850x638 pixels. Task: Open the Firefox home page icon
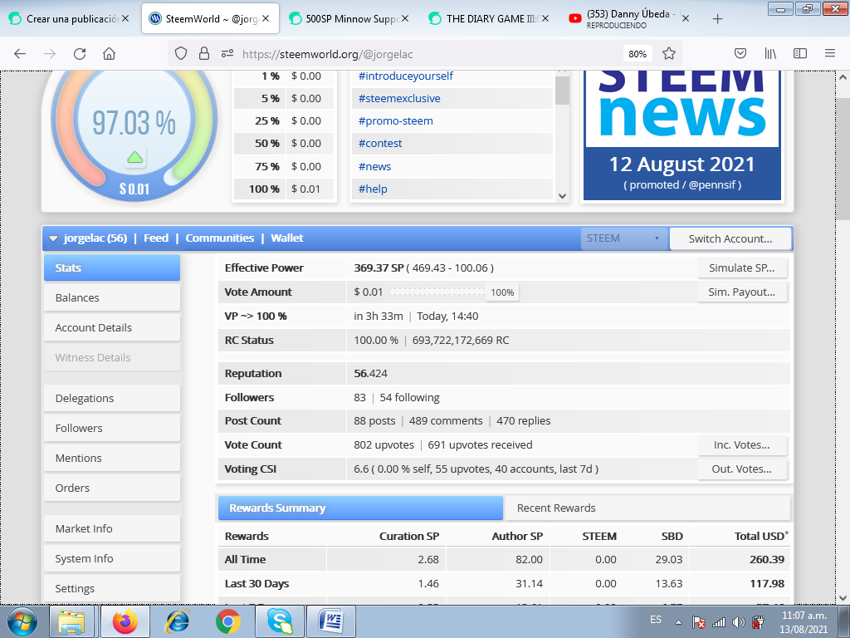(109, 54)
